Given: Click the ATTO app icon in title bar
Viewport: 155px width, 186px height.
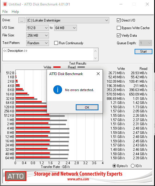Looking at the screenshot, I should (x=5, y=4).
